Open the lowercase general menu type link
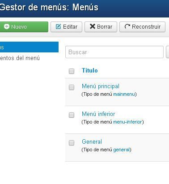Image resolution: width=169 pixels, height=184 pixels. [121, 150]
